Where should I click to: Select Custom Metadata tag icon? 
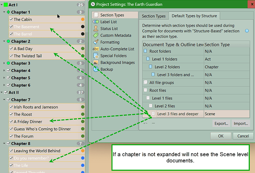(96, 35)
